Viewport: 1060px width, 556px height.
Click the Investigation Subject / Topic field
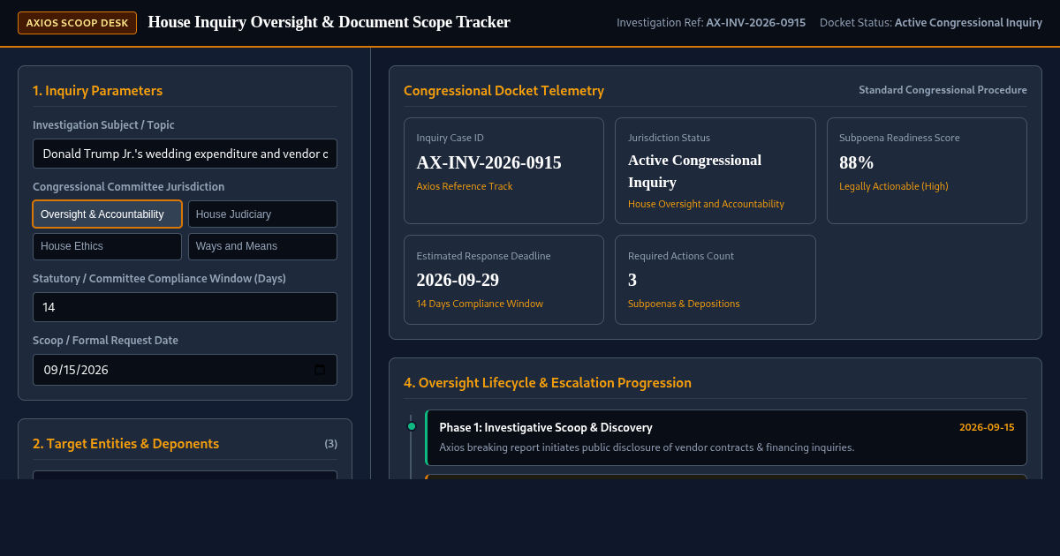coord(185,154)
